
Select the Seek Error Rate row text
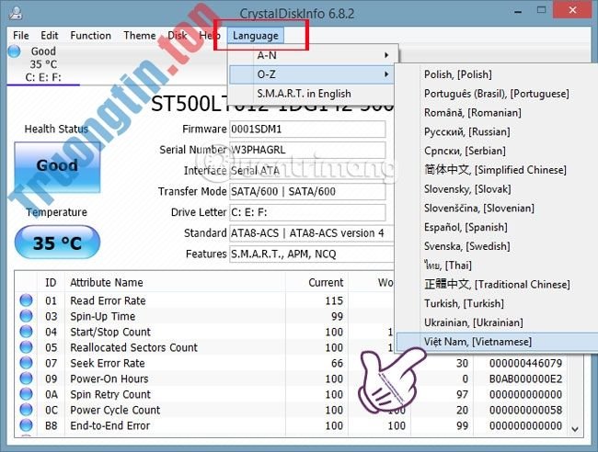(x=108, y=363)
